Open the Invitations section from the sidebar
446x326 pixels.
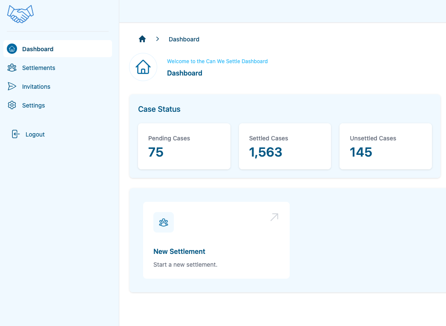(36, 86)
